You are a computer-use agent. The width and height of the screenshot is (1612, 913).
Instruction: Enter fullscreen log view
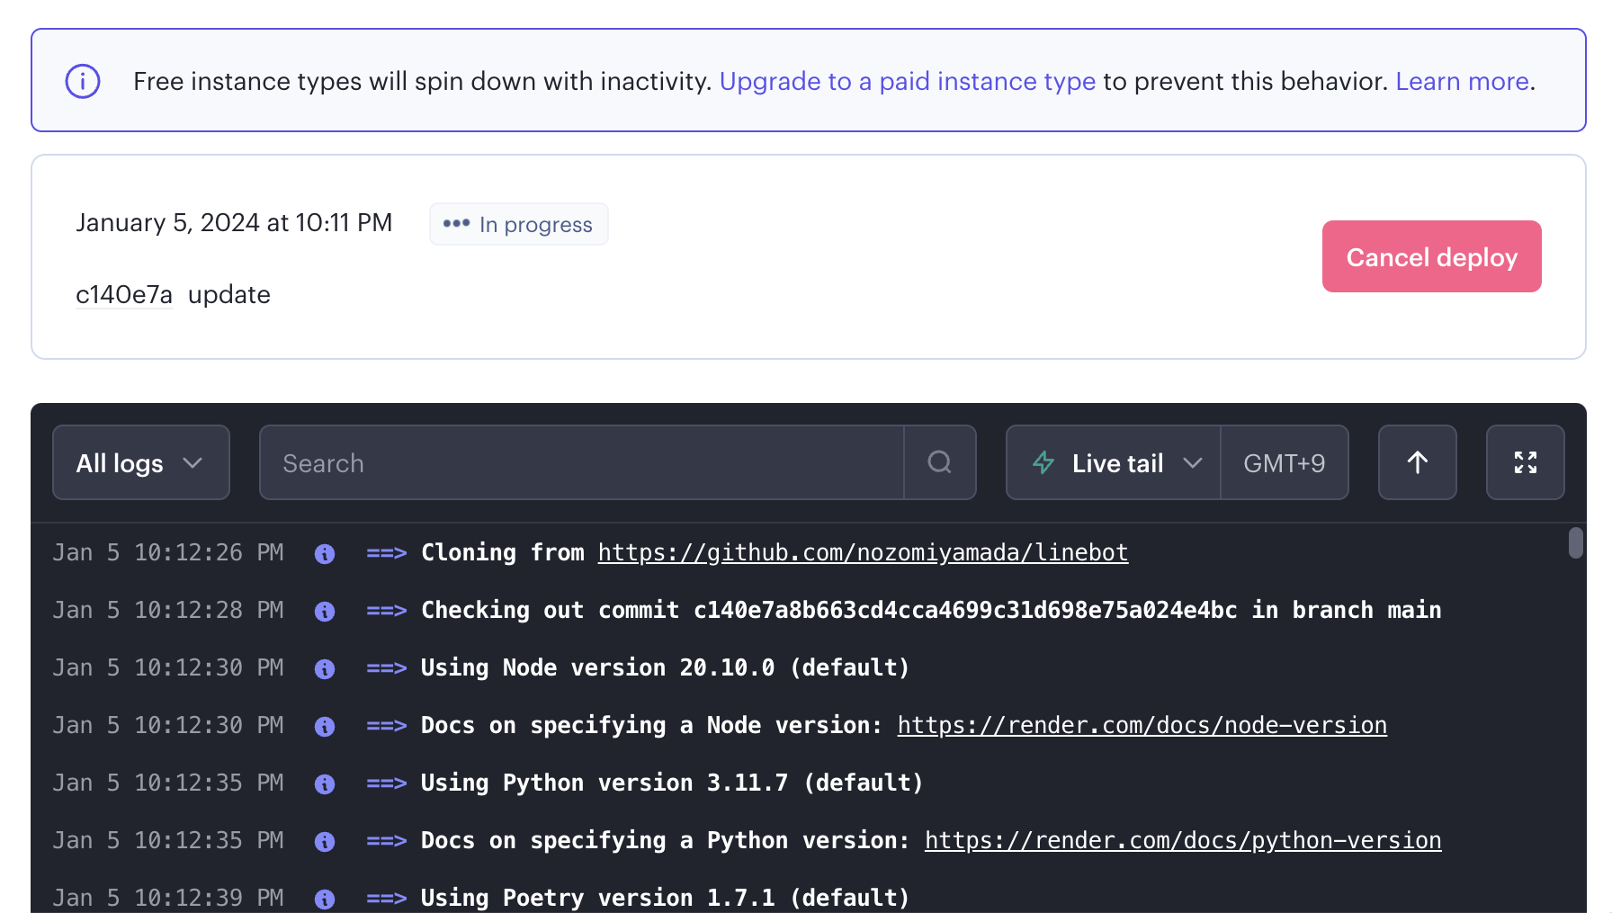[1526, 462]
